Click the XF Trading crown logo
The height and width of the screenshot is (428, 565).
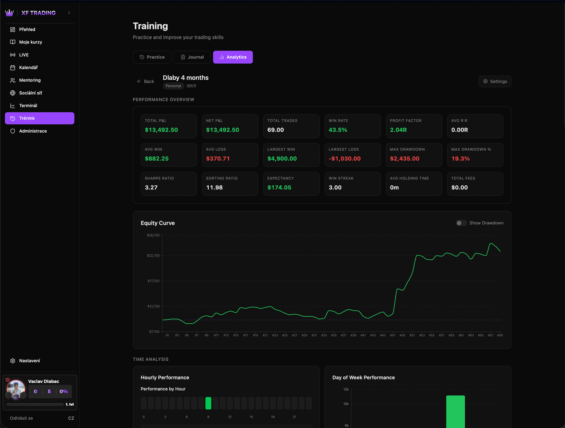pos(9,13)
